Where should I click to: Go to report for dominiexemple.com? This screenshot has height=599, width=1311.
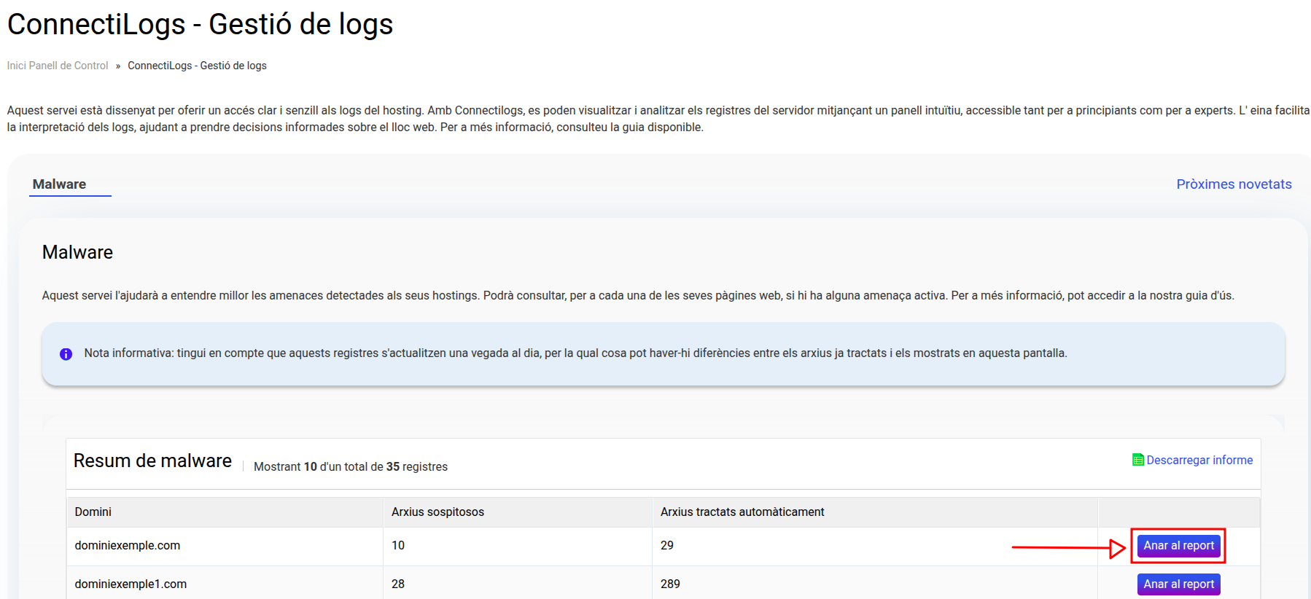(x=1178, y=546)
